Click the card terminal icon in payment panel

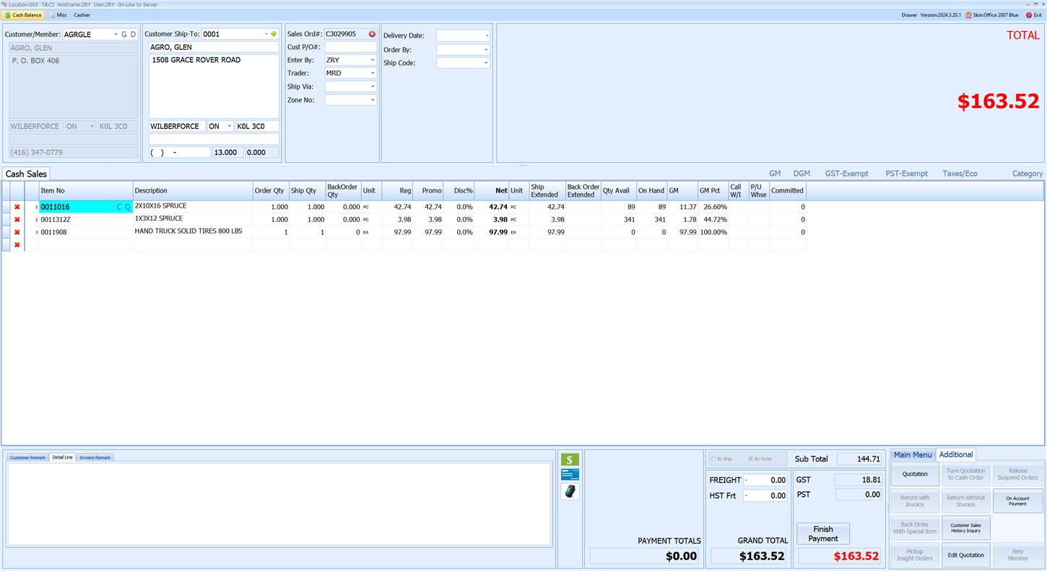(x=570, y=491)
